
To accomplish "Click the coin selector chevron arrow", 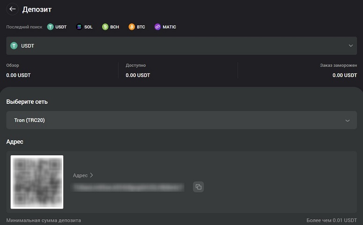I will (x=351, y=45).
